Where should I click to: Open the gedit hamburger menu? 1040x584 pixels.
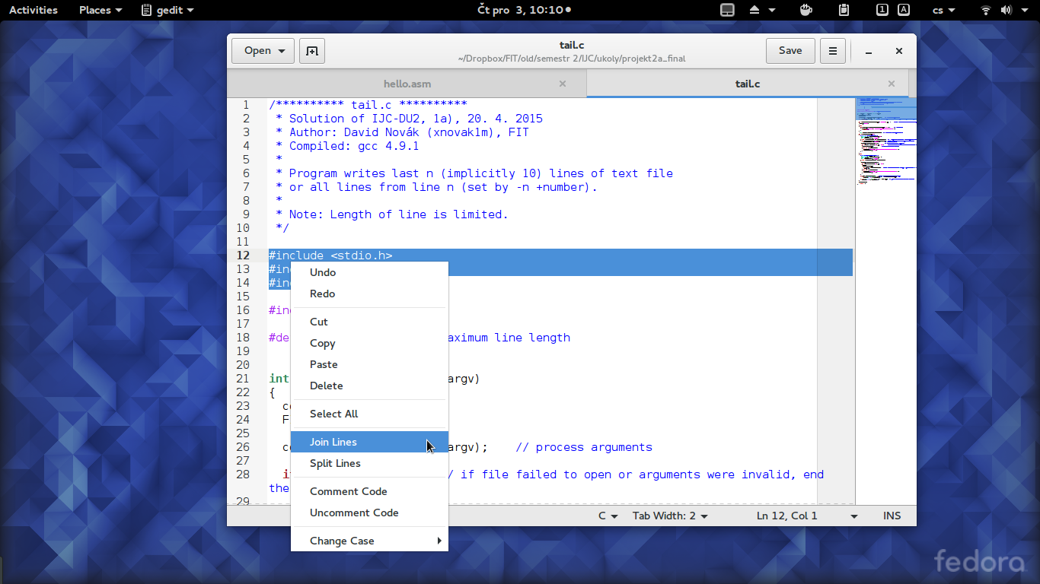click(x=833, y=51)
